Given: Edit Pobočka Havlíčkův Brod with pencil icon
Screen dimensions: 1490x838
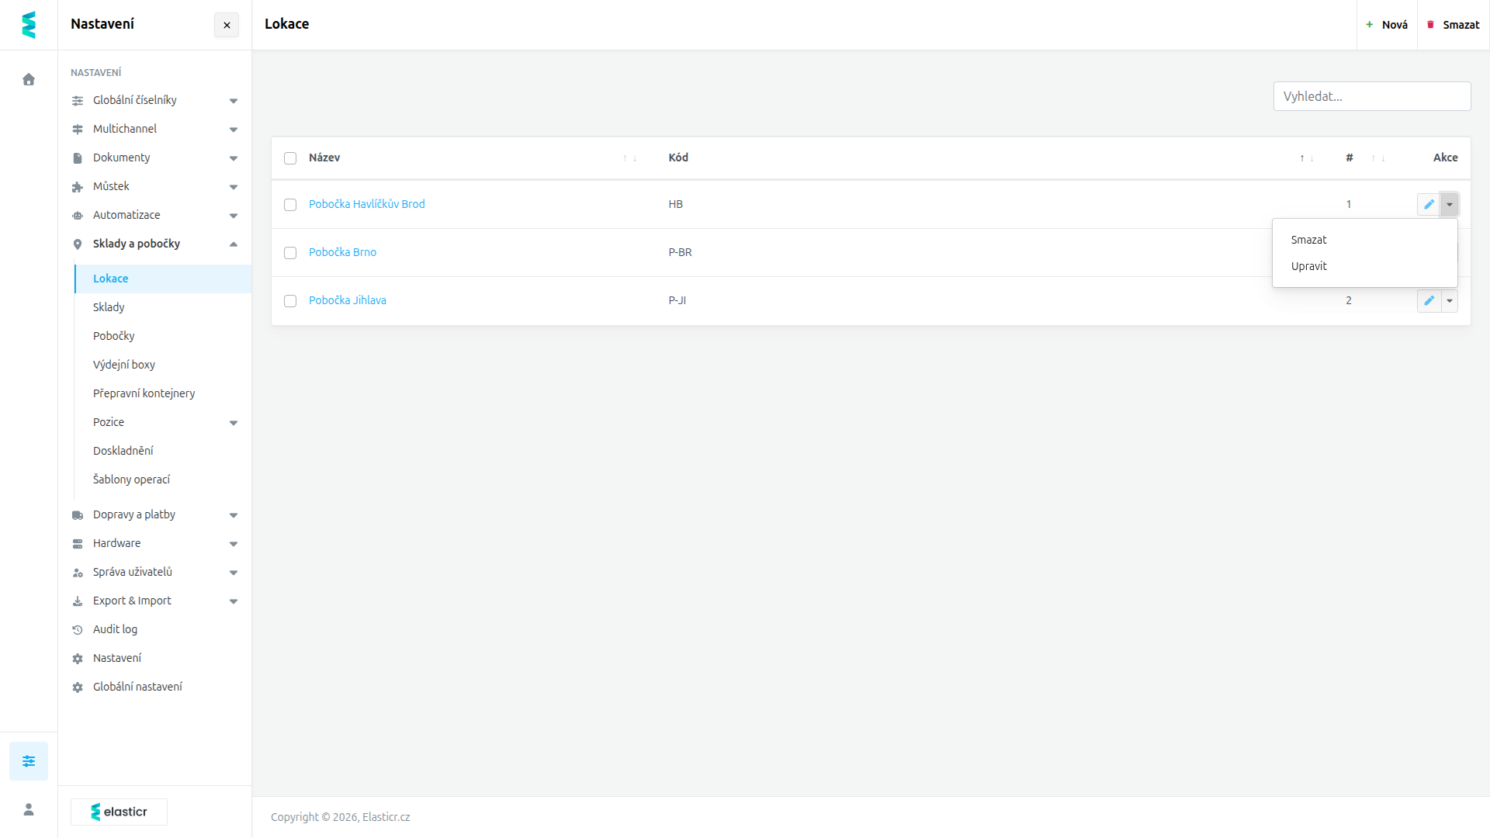Looking at the screenshot, I should [x=1429, y=204].
